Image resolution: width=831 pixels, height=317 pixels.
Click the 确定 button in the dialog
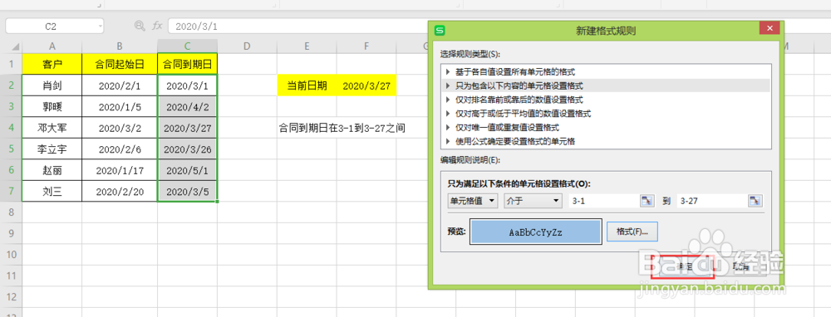[x=683, y=266]
